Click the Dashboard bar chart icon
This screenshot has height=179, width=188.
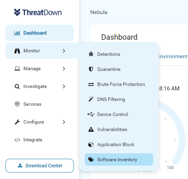click(x=17, y=33)
